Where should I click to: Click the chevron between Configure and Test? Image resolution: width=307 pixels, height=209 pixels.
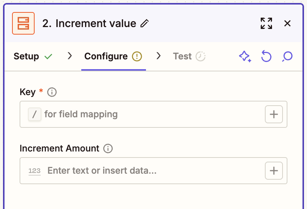click(159, 56)
